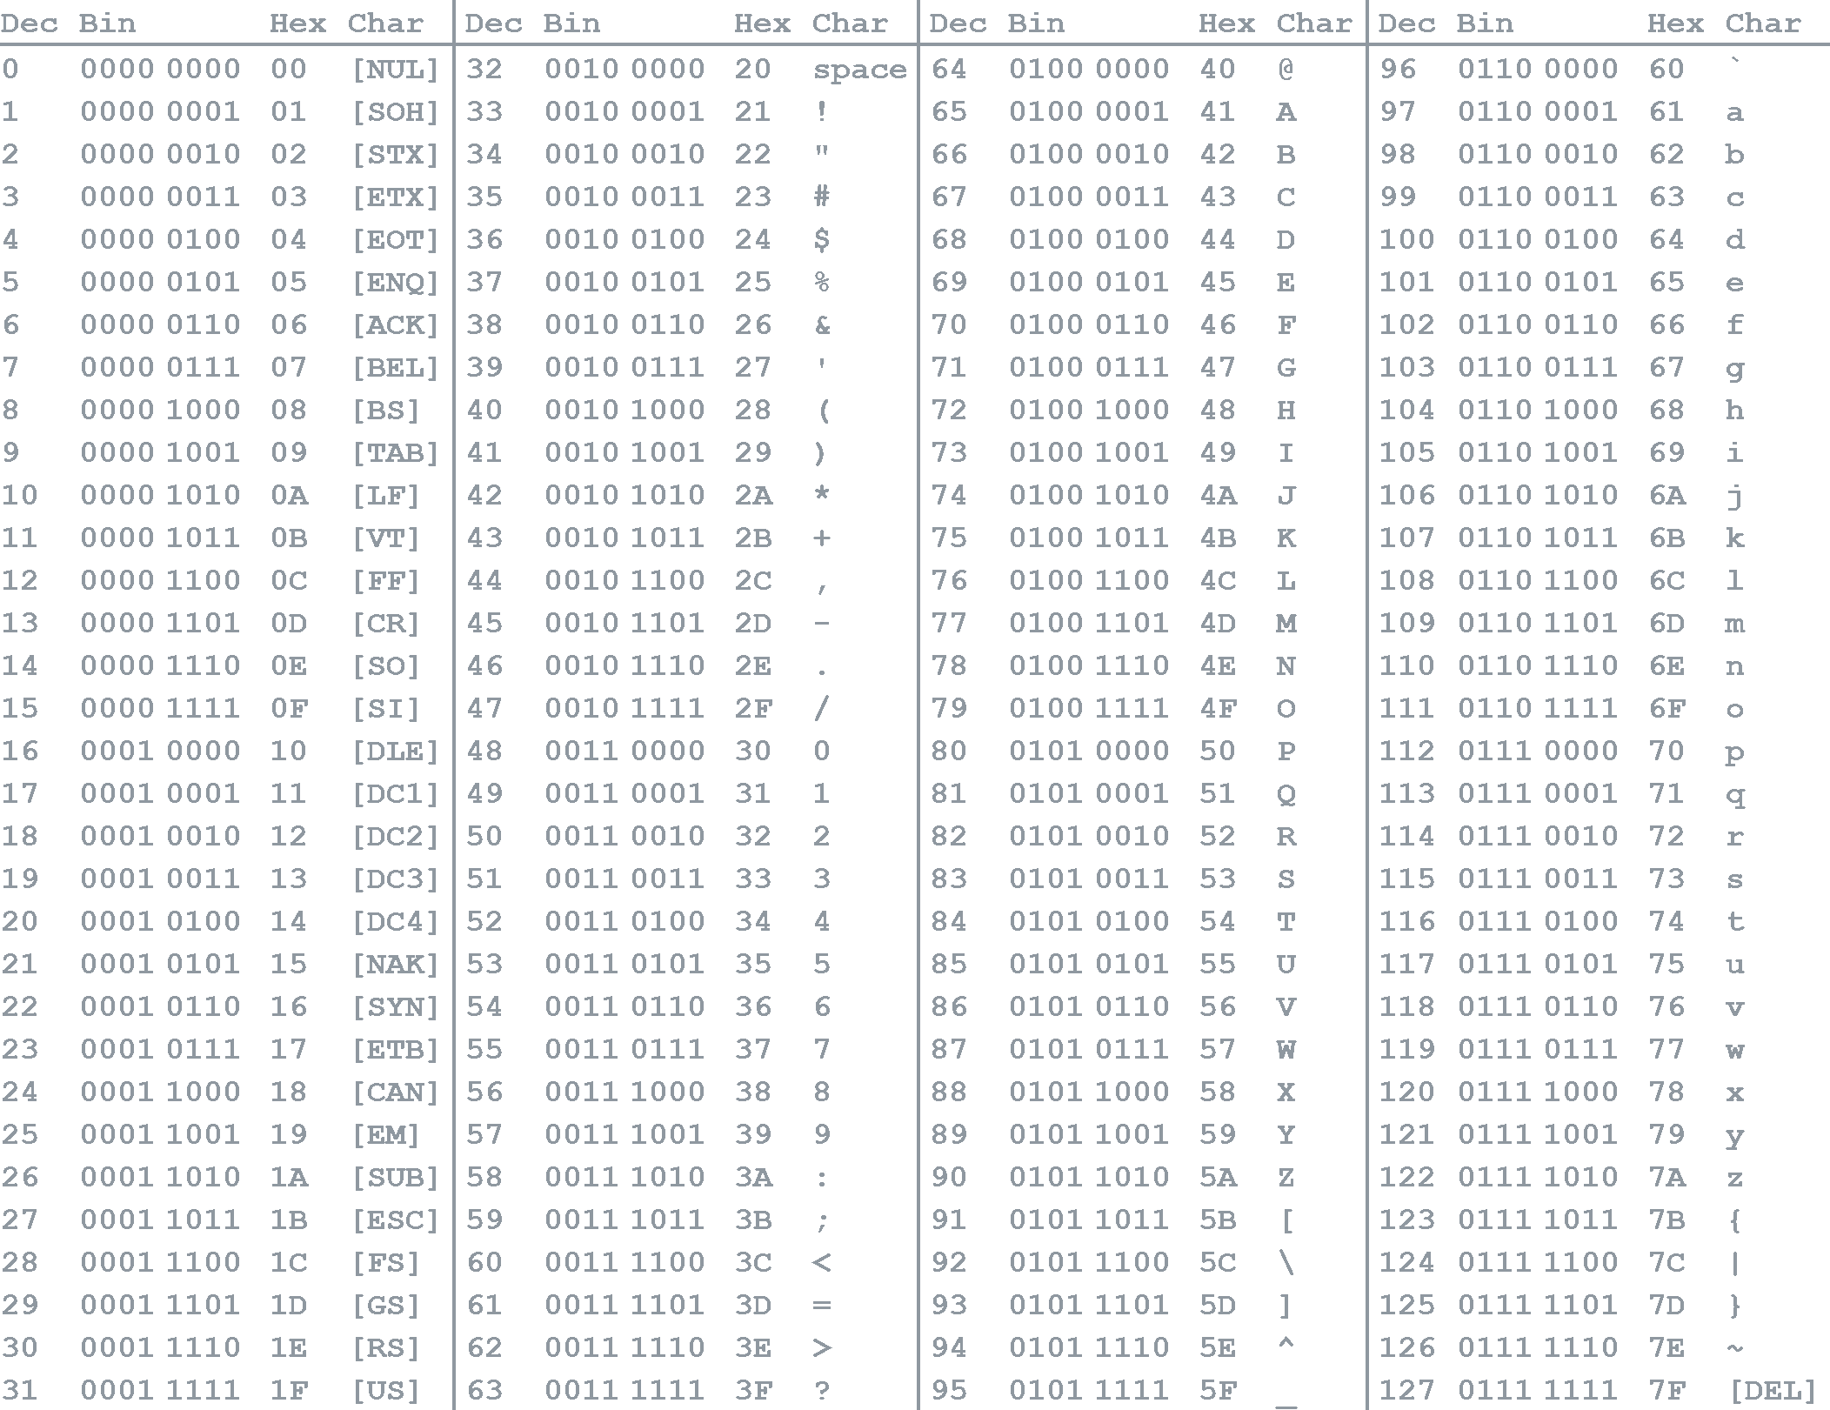This screenshot has height=1410, width=1830.
Task: Click the hex value 7F
Action: (x=1666, y=1390)
